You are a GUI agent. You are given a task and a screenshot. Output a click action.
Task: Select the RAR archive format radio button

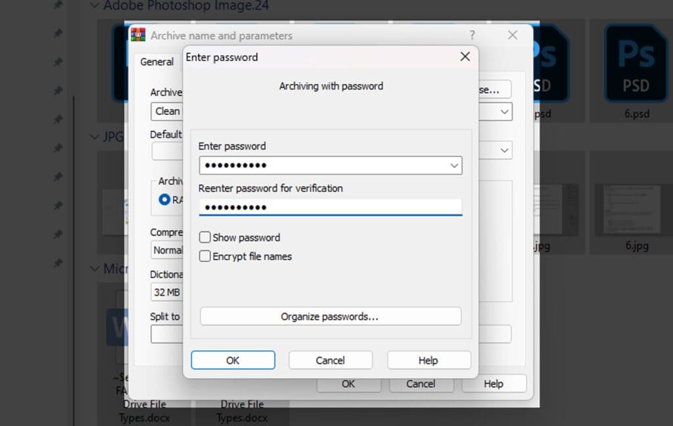pyautogui.click(x=164, y=200)
